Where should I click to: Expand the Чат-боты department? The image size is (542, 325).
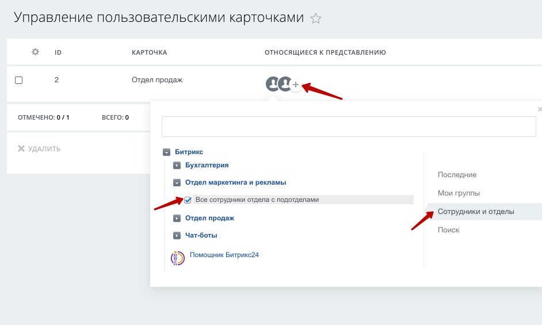click(177, 235)
